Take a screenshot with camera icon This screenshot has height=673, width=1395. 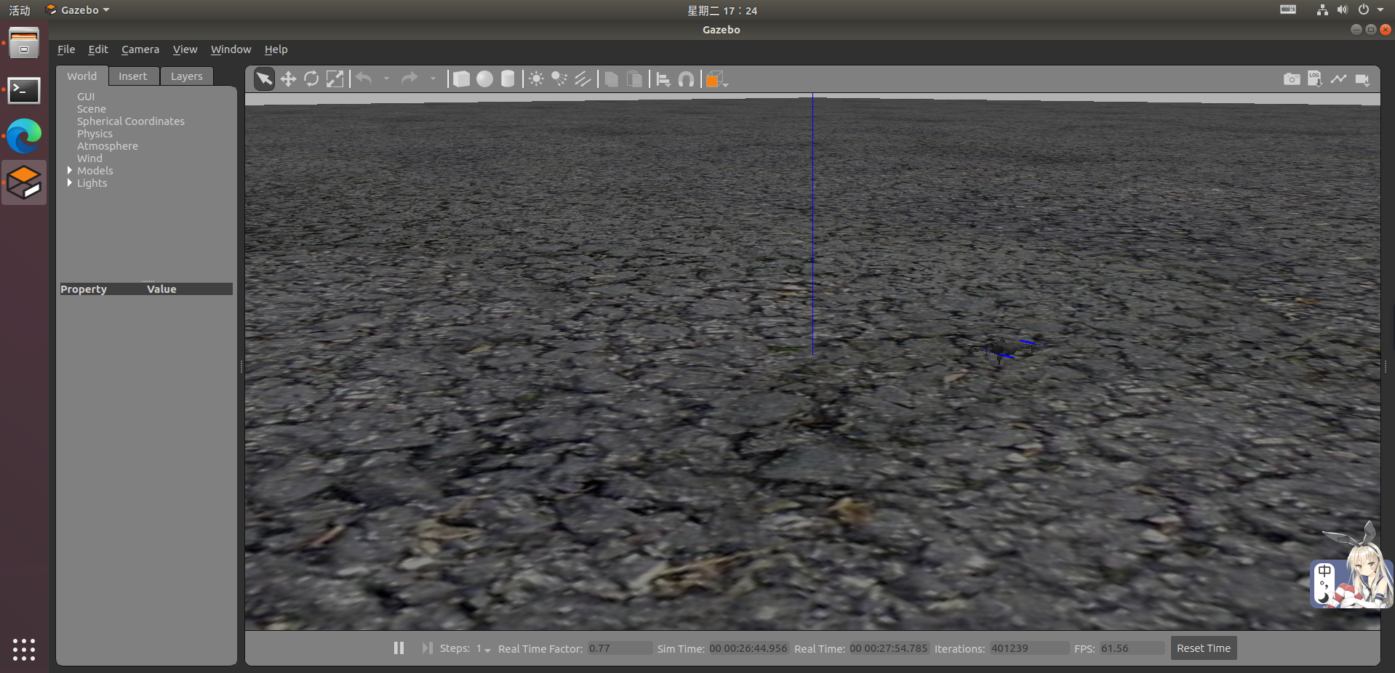[1292, 79]
